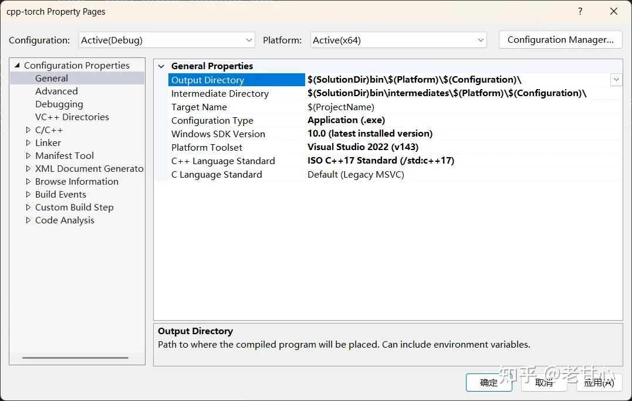Click the help question mark icon

(580, 11)
